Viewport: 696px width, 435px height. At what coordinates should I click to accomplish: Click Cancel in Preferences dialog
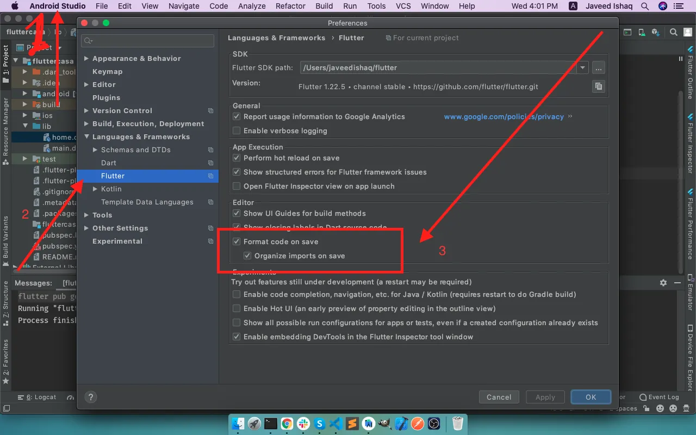click(499, 397)
